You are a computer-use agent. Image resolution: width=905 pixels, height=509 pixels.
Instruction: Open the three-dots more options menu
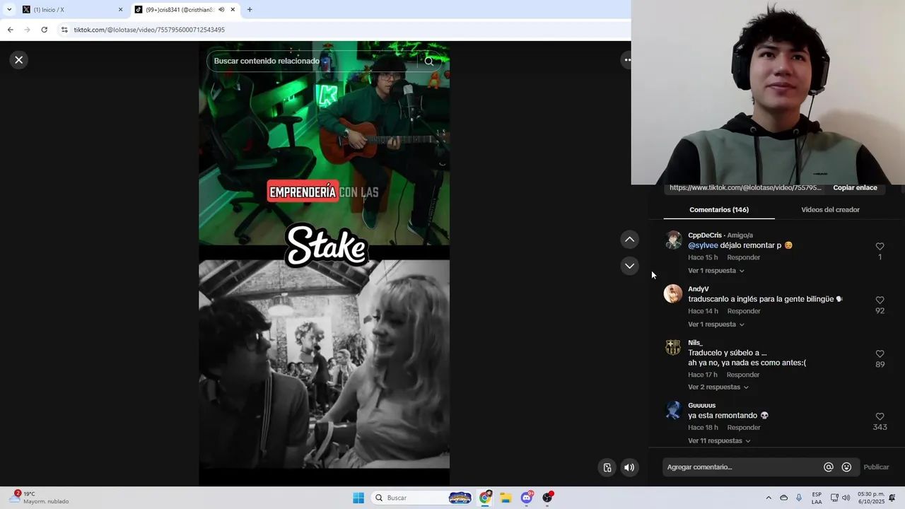(x=626, y=60)
